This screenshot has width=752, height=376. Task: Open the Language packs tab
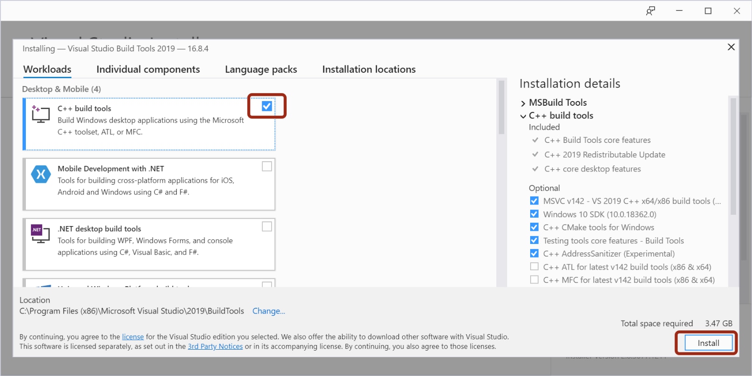261,70
